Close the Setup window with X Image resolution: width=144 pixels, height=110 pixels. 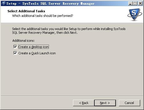tap(140, 3)
